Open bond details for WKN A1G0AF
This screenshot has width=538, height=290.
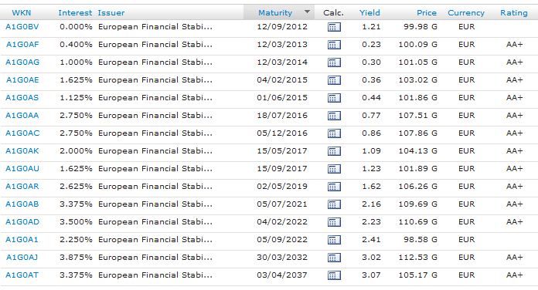(22, 45)
